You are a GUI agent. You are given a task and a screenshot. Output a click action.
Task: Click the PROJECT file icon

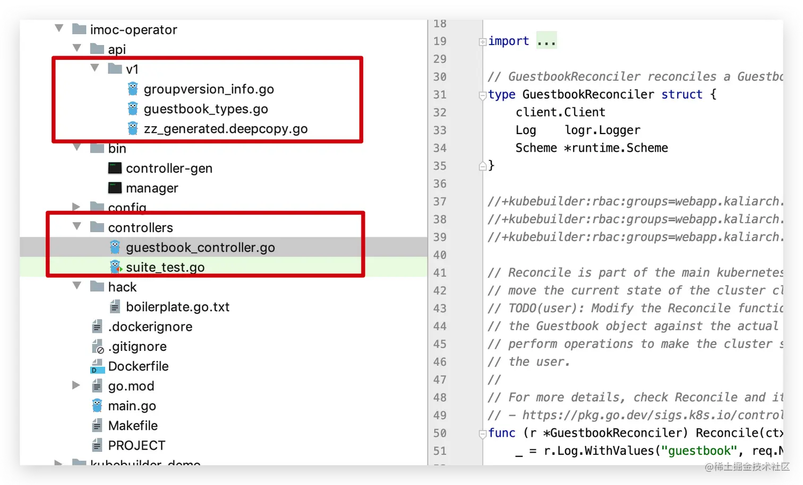click(x=97, y=445)
